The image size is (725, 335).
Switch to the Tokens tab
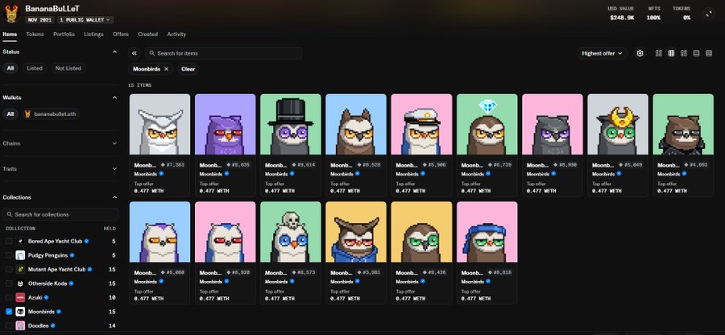click(x=35, y=34)
